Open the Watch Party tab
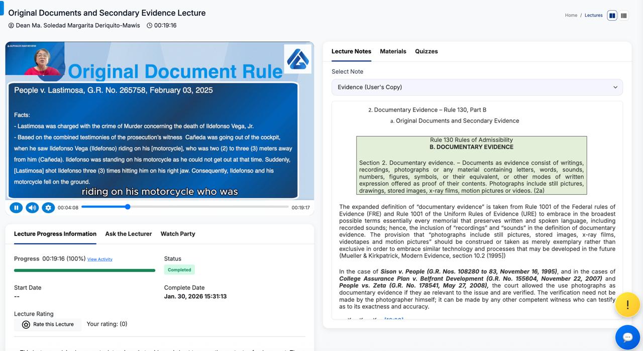Screen dimensions: 643x351 (x=178, y=234)
